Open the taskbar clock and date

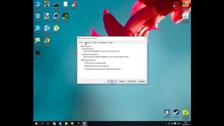[185, 124]
